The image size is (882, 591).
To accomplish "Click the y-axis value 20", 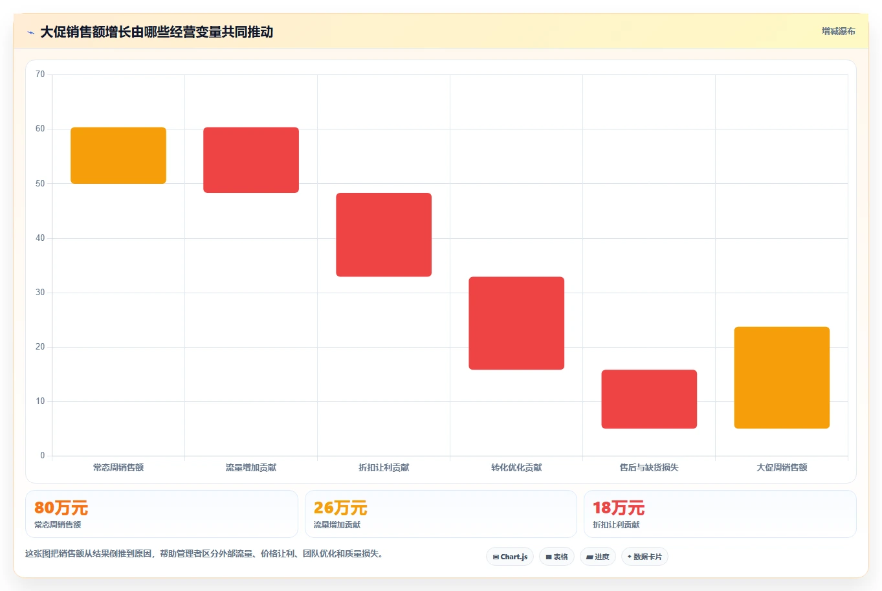I will [x=40, y=347].
